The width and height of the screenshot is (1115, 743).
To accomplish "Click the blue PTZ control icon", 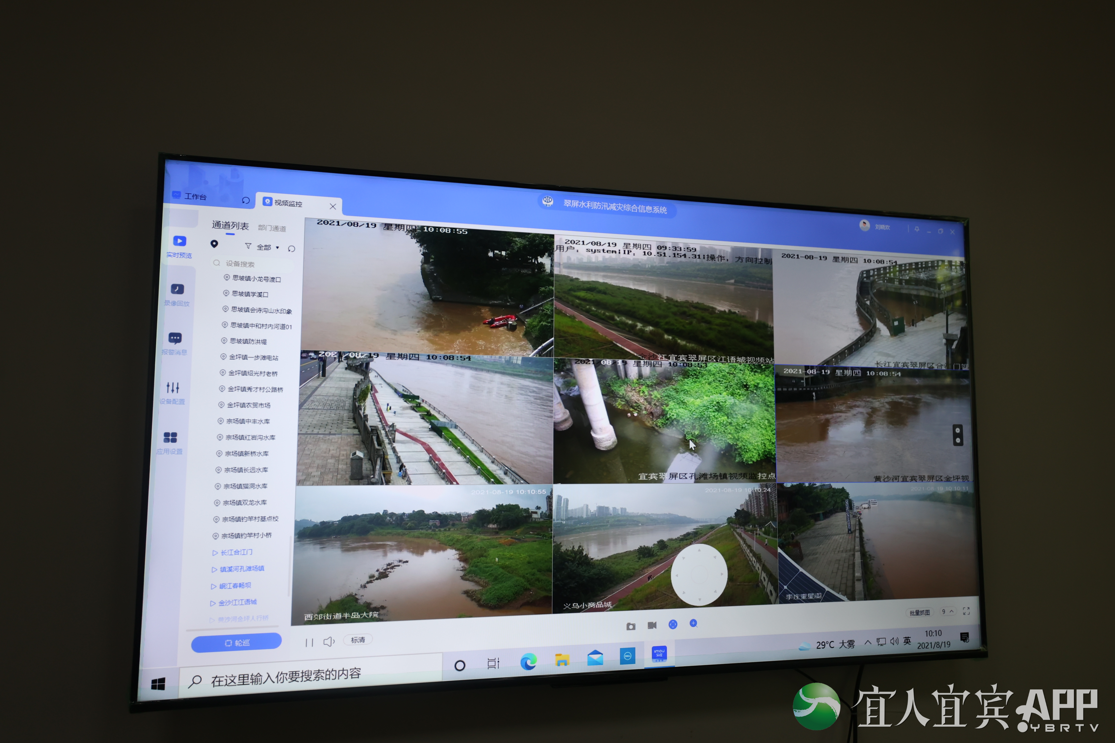I will [x=673, y=625].
